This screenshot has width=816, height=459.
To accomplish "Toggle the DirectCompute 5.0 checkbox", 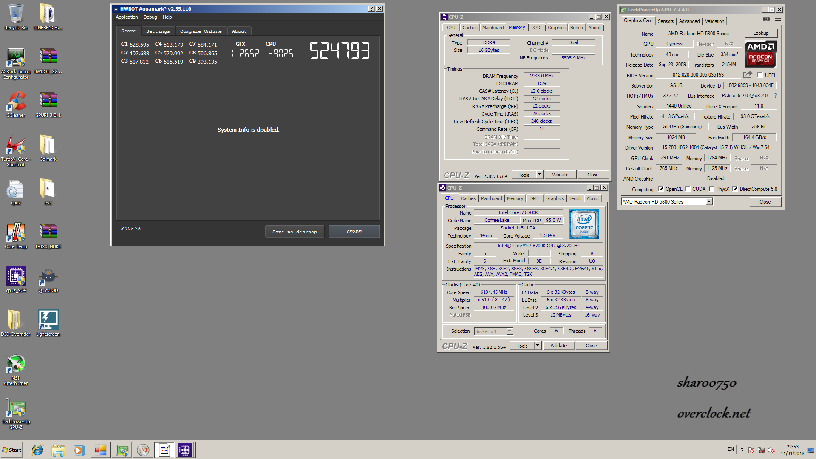I will [x=735, y=189].
